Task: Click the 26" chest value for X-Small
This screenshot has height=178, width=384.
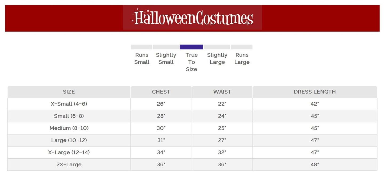Action: pos(161,104)
